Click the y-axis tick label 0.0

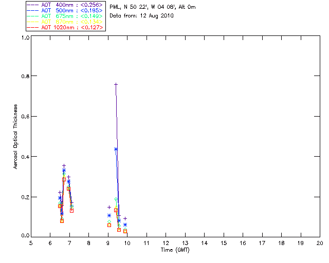pyautogui.click(x=25, y=236)
